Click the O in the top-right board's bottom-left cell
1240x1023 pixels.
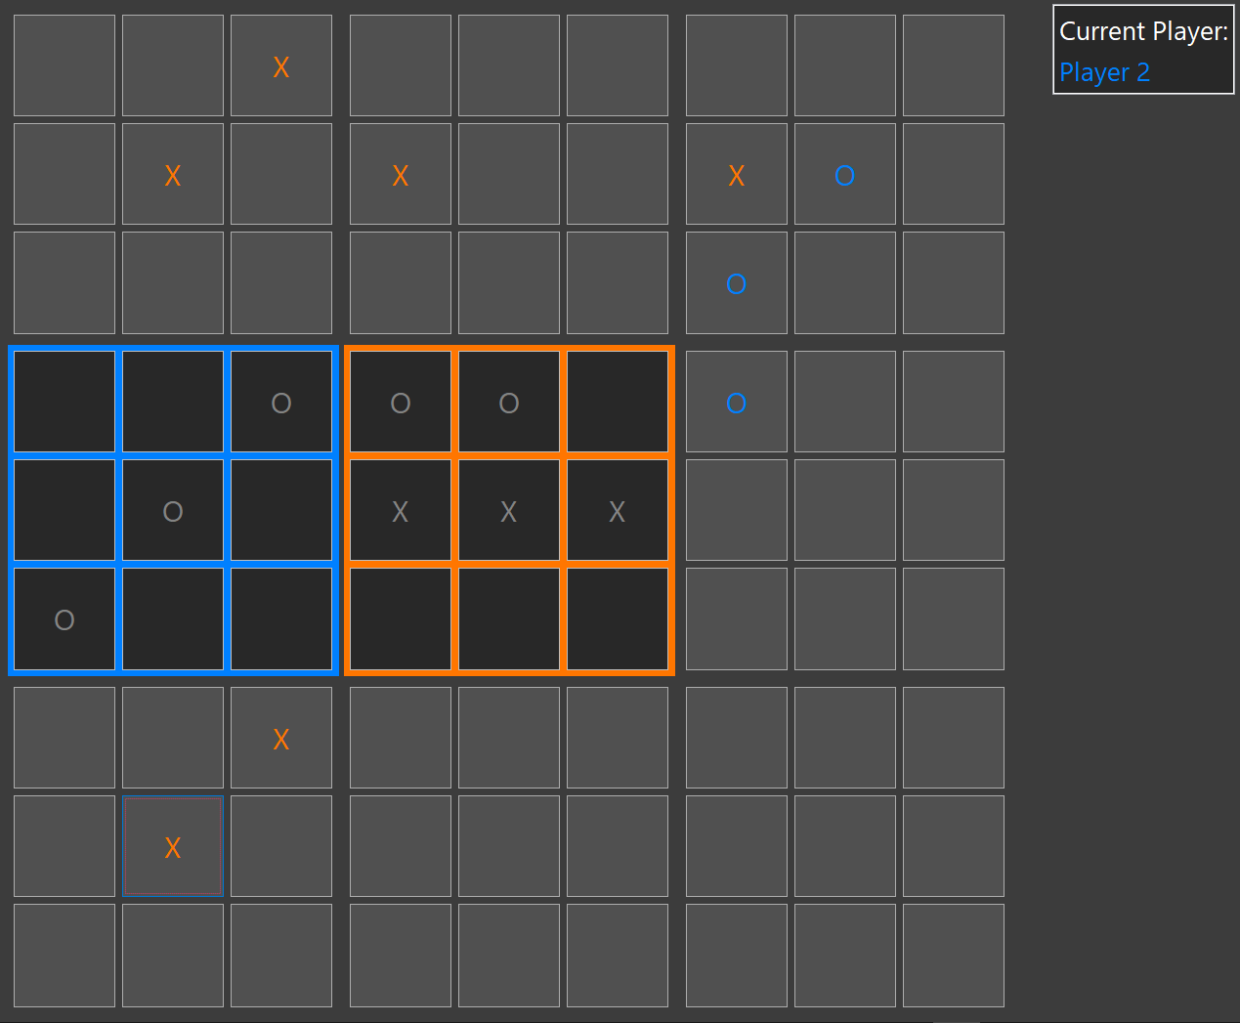coord(737,283)
